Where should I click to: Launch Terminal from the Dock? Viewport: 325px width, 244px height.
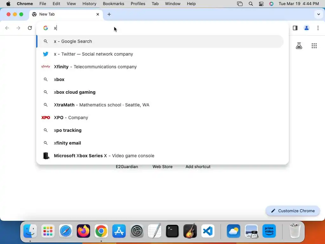(172, 231)
